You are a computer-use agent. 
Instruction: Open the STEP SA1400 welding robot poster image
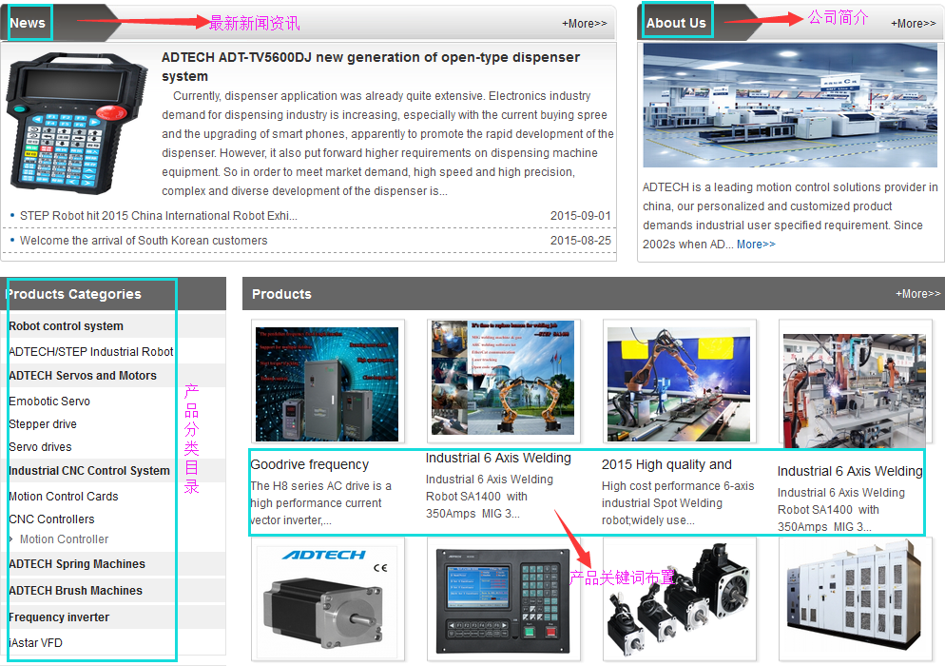503,378
